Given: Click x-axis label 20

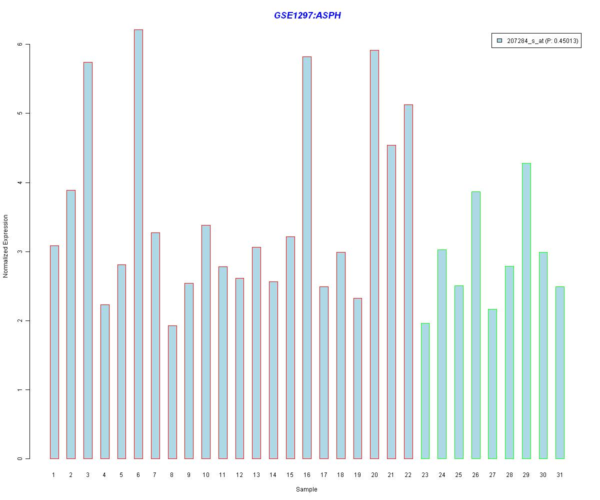Looking at the screenshot, I should point(374,474).
